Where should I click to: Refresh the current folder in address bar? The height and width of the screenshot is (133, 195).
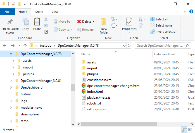coord(129,46)
